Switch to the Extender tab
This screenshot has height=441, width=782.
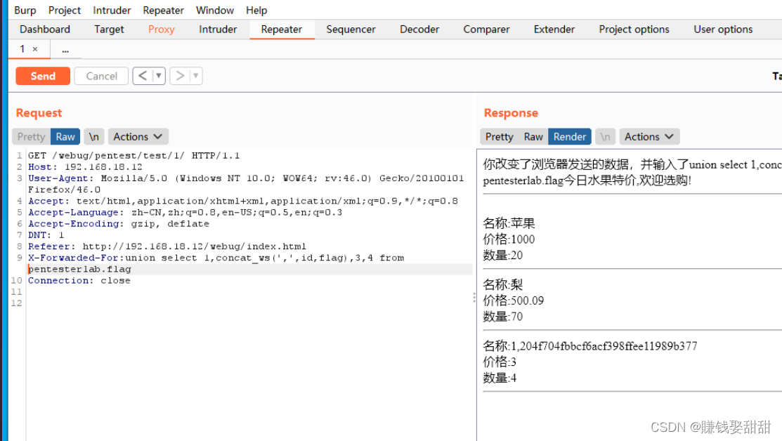(x=554, y=29)
